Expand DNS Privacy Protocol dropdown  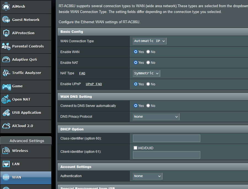coord(156,117)
